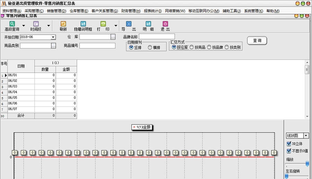Open the 报表统计(I) menu
The width and height of the screenshot is (312, 179).
153,11
